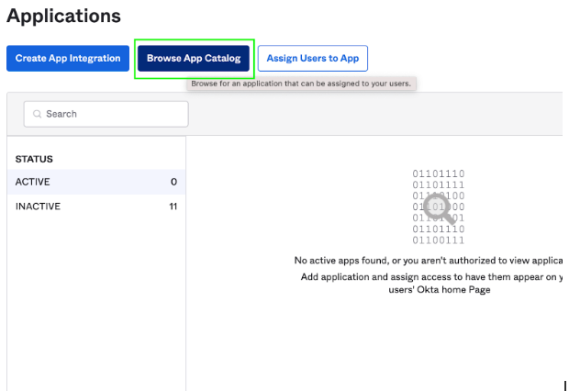The width and height of the screenshot is (569, 391).
Task: Click the STATUS sidebar header
Action: 34,159
